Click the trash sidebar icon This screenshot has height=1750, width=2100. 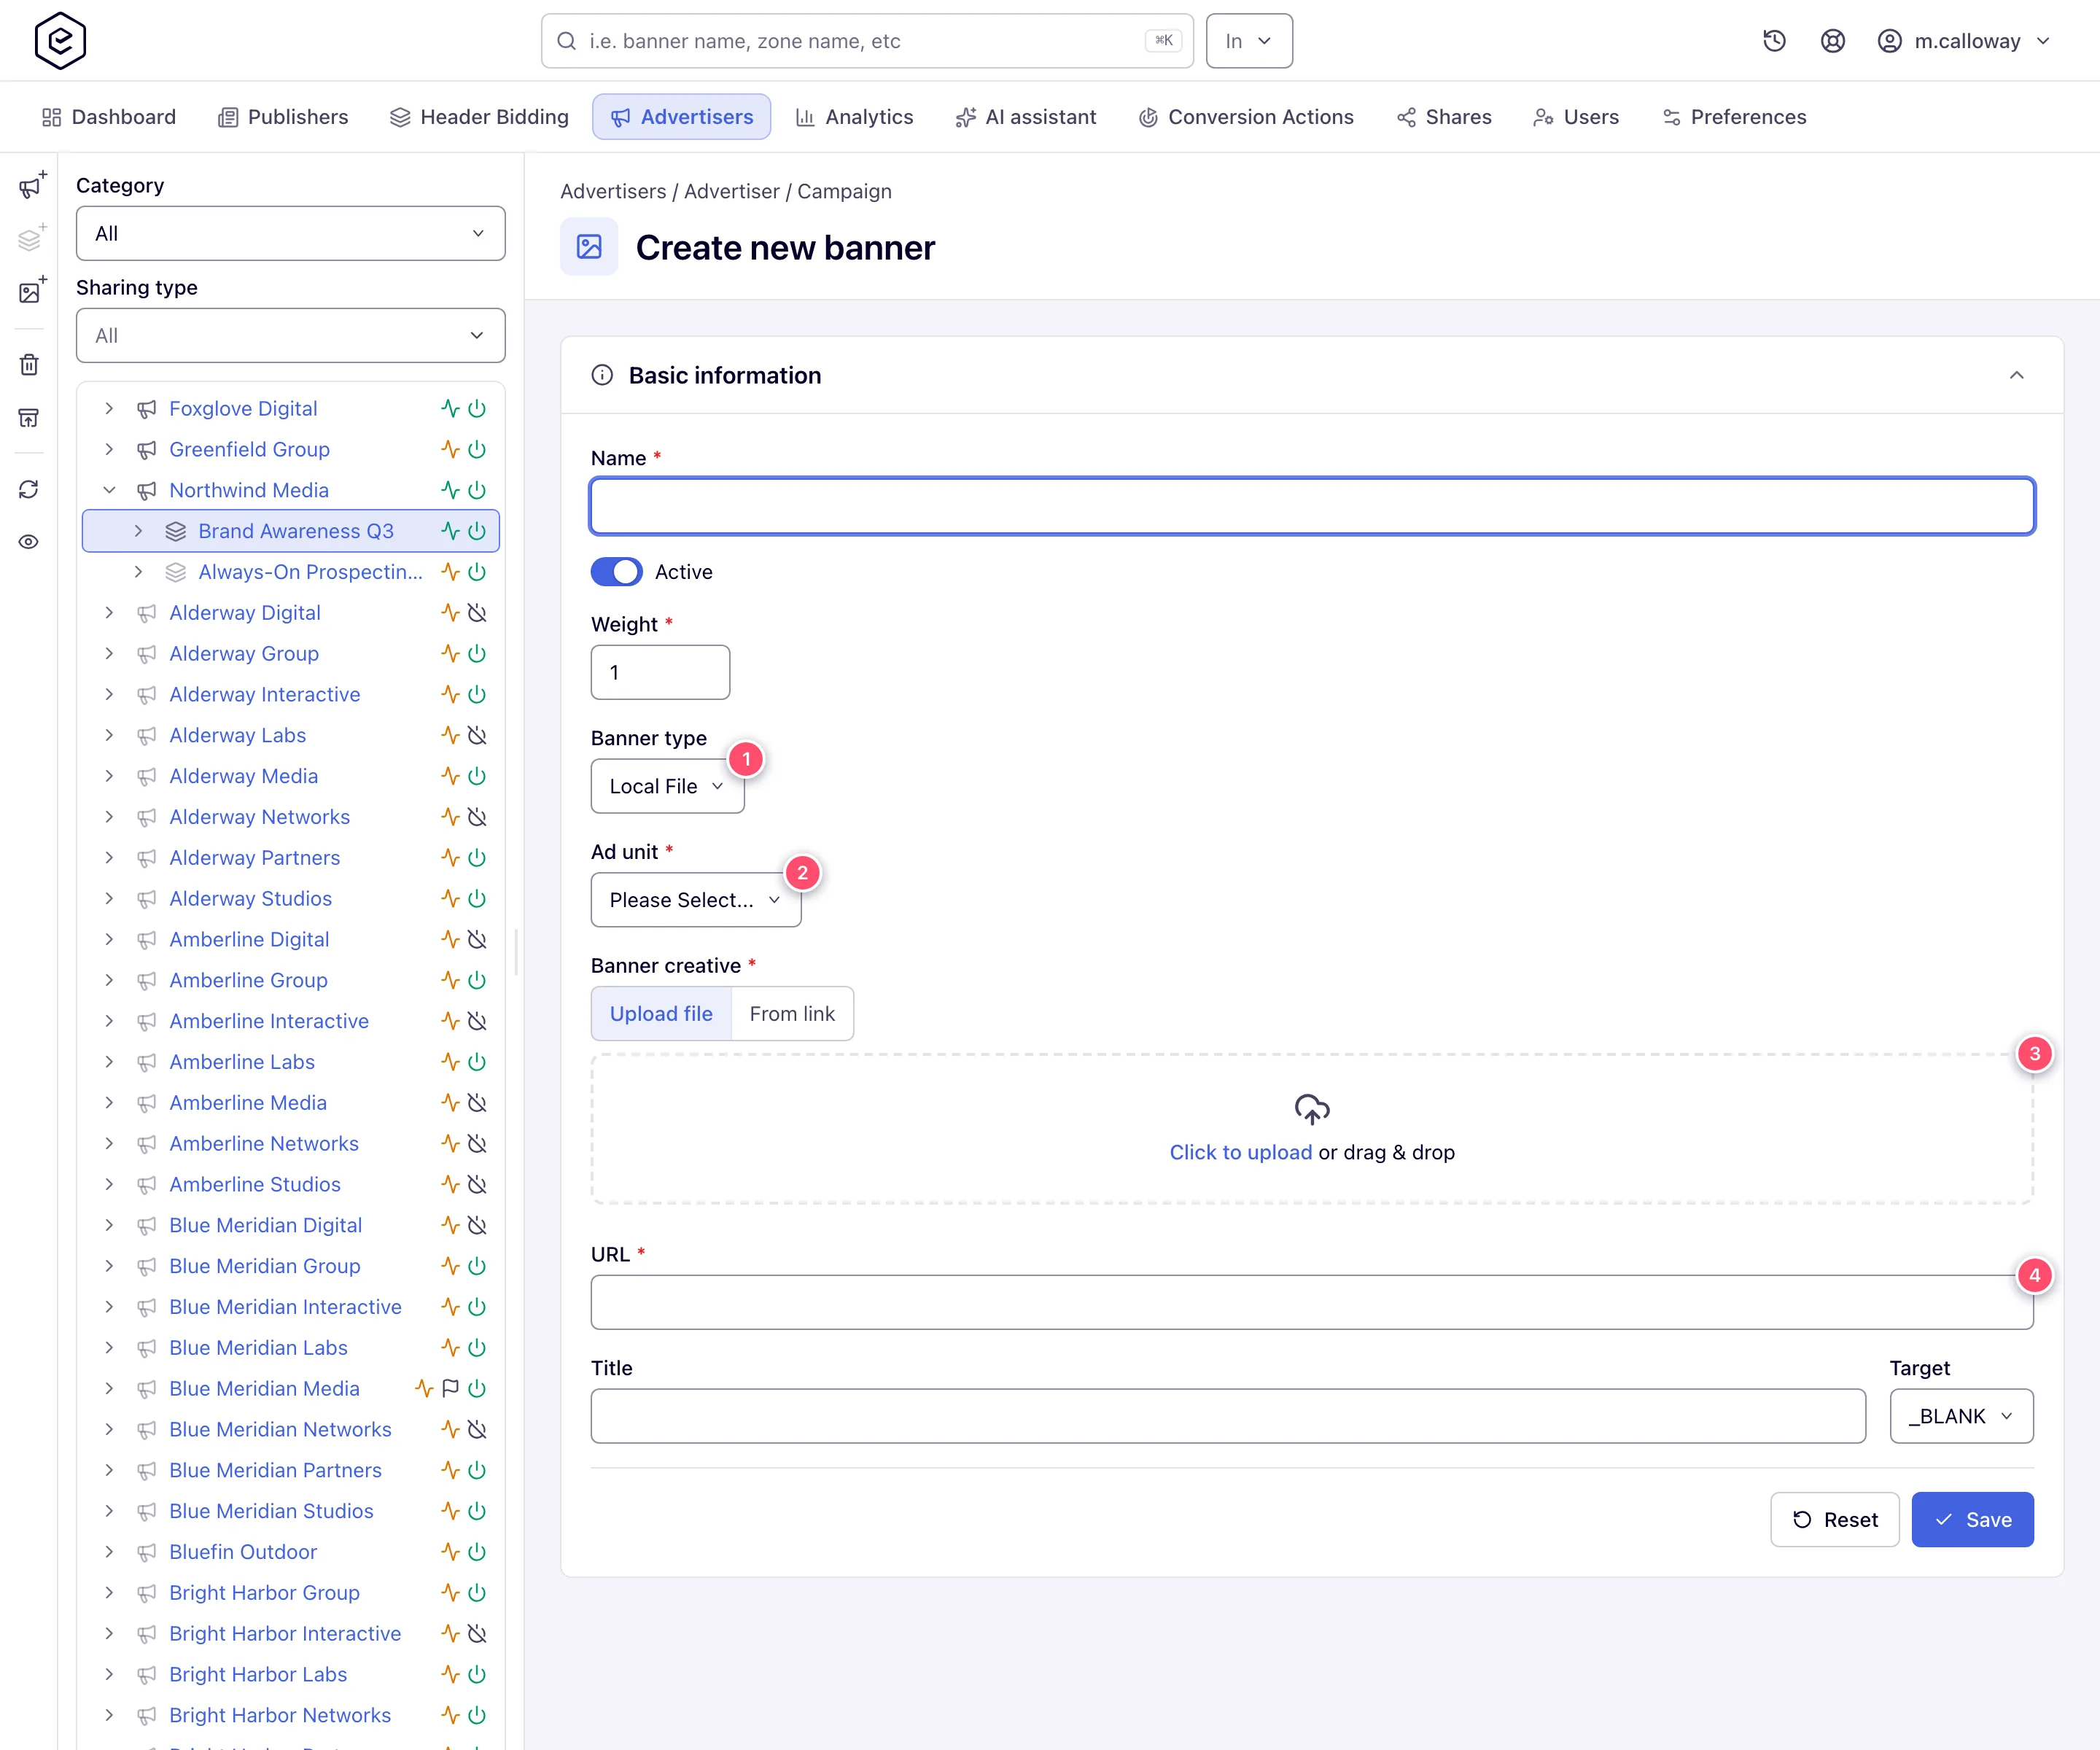coord(29,364)
